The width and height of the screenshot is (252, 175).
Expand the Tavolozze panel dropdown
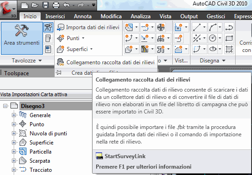27,61
